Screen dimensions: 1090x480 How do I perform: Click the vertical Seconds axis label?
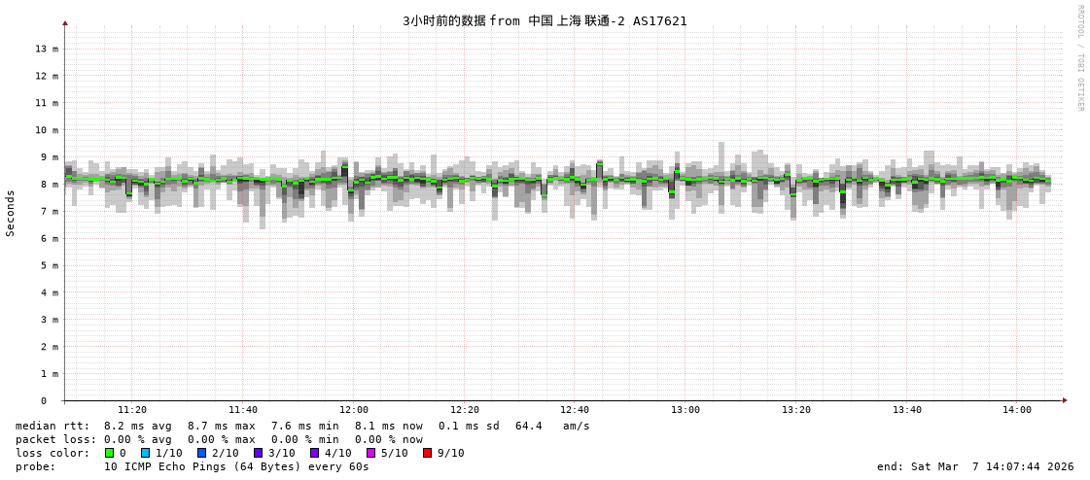pyautogui.click(x=11, y=213)
